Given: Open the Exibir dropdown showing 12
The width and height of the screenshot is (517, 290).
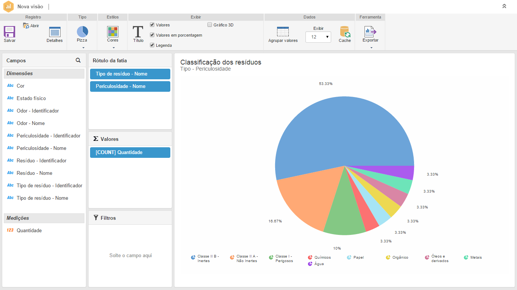Looking at the screenshot, I should (x=318, y=37).
